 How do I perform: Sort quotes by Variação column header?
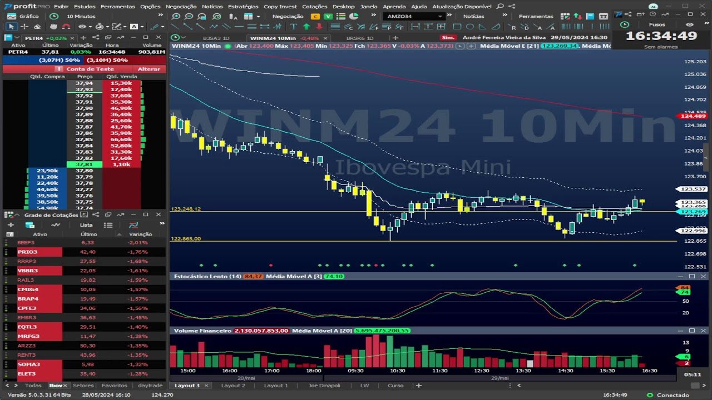pos(140,234)
